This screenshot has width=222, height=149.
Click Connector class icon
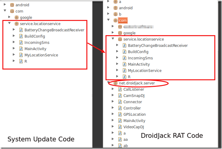(x=120, y=102)
